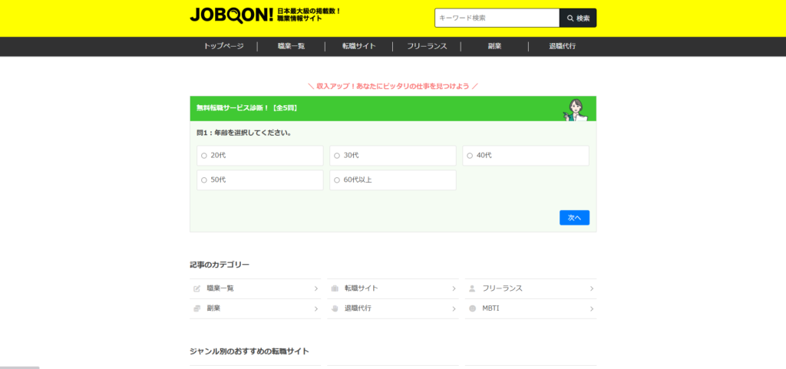Select the 30代 age radio option

tap(337, 156)
